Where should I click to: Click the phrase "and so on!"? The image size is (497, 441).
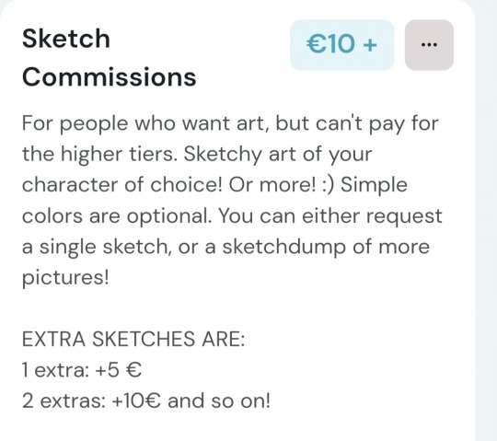(x=219, y=400)
